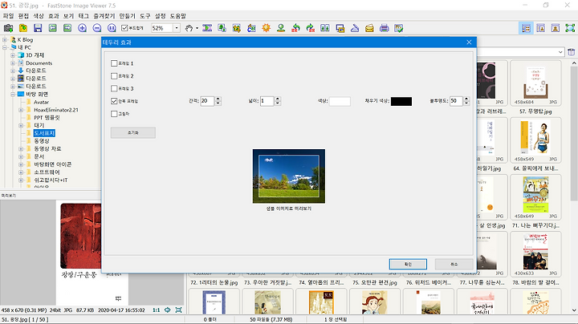Screen dimensions: 578x324
Task: Open the 효과 menu
Action: 54,16
